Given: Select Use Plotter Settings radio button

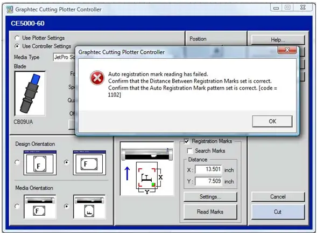Looking at the screenshot, I should tap(17, 38).
